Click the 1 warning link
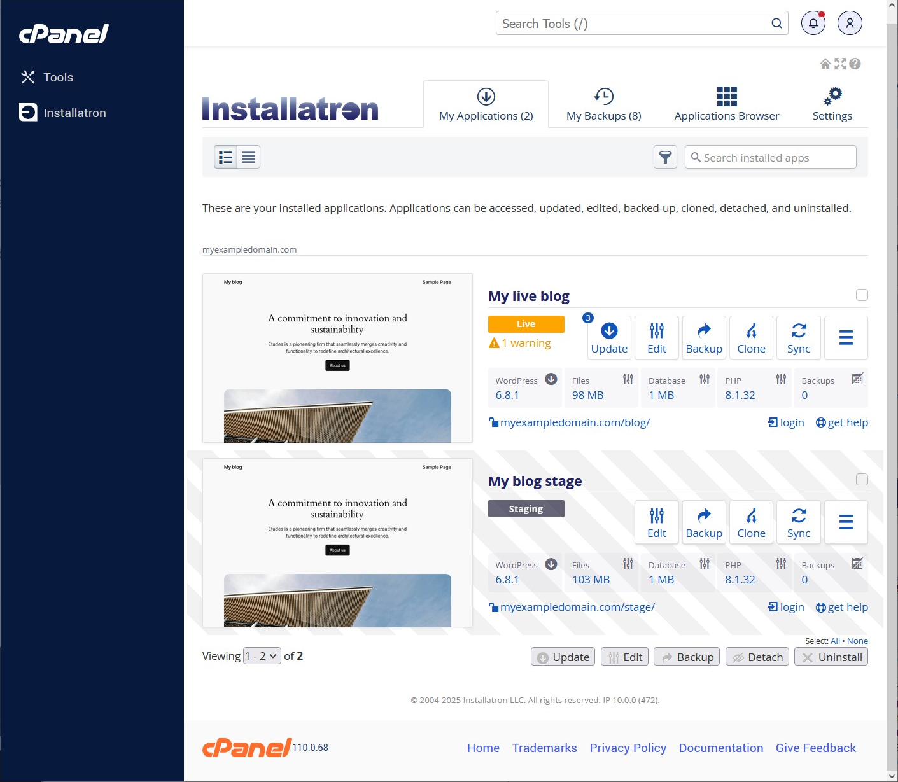Screen dimensions: 898x782 click(520, 343)
